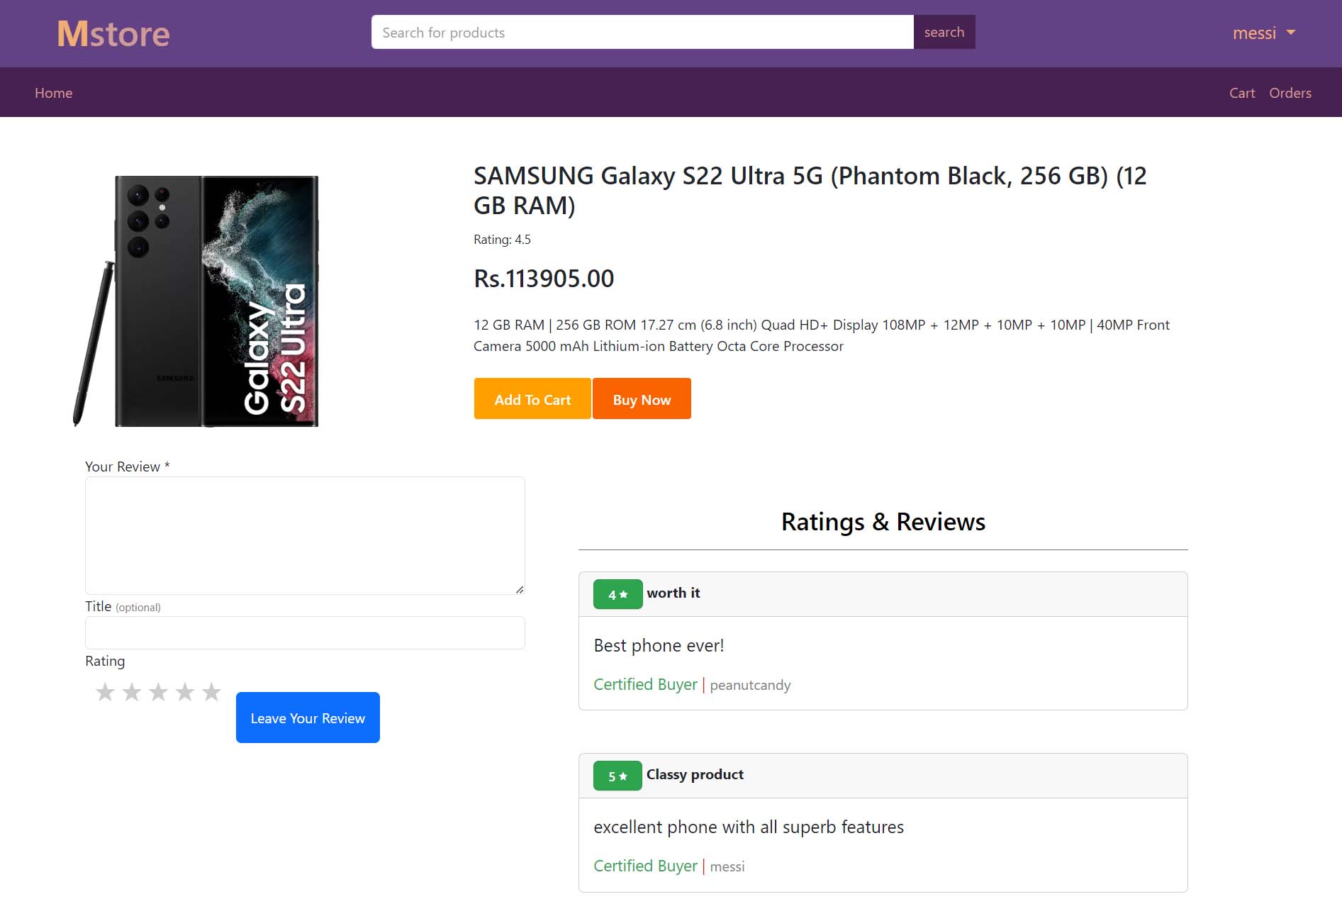Select the 5-star badge on Classy product review
The height and width of the screenshot is (904, 1342).
pos(617,776)
